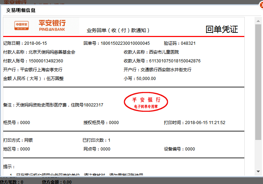The width and height of the screenshot is (263, 184).
Task: Click the 回单凭证 heading
Action: click(x=222, y=29)
